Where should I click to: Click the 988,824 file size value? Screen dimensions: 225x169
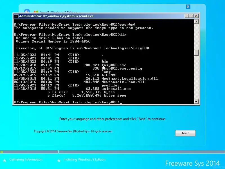[x=92, y=65]
